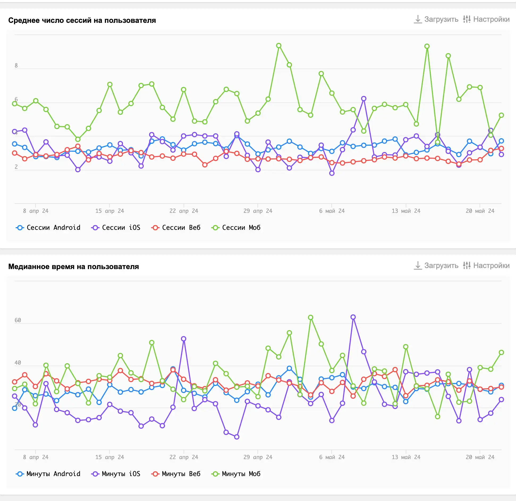Toggle Сессии Android legend series

coord(48,228)
